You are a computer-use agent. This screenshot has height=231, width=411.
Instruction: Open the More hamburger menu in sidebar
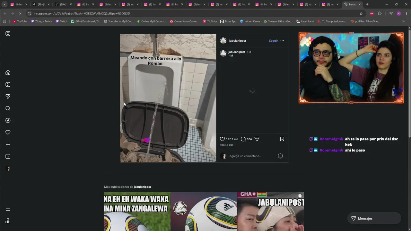pyautogui.click(x=8, y=209)
